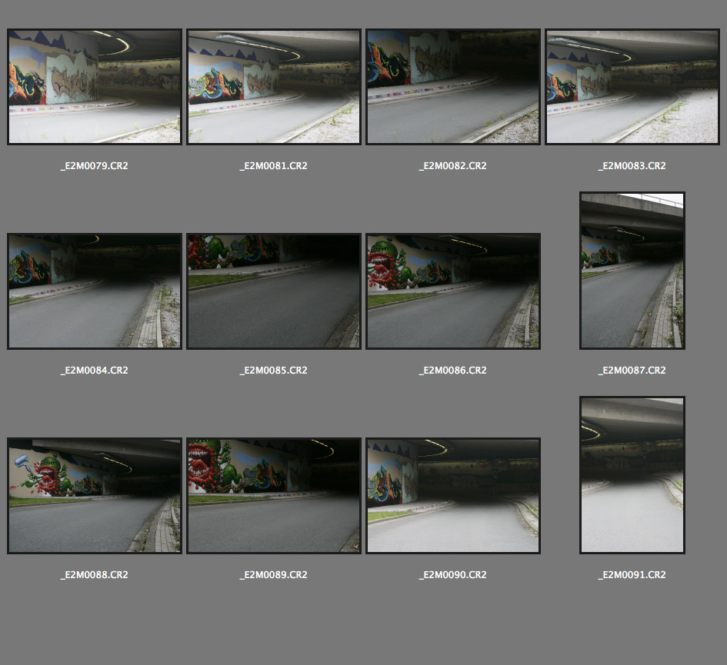Select the vertical _E2M0091.CR2 thumbnail
Image resolution: width=727 pixels, height=665 pixels.
[632, 475]
